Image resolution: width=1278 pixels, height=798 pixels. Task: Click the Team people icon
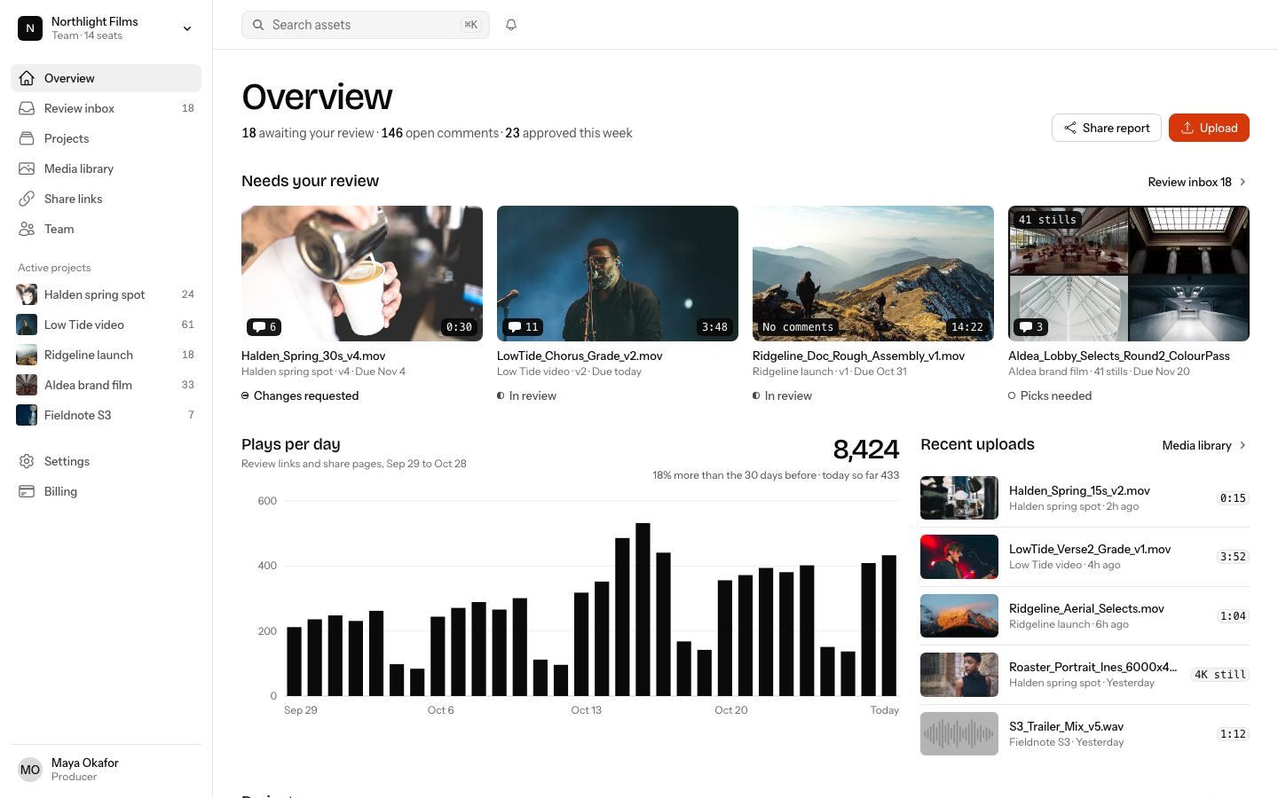pos(27,229)
